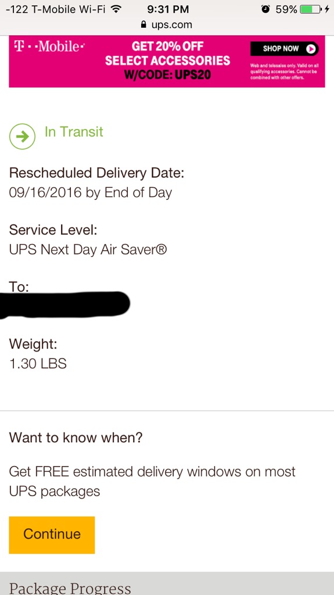Tap the 9:31 PM clock in status bar
This screenshot has width=334, height=595.
(x=168, y=9)
